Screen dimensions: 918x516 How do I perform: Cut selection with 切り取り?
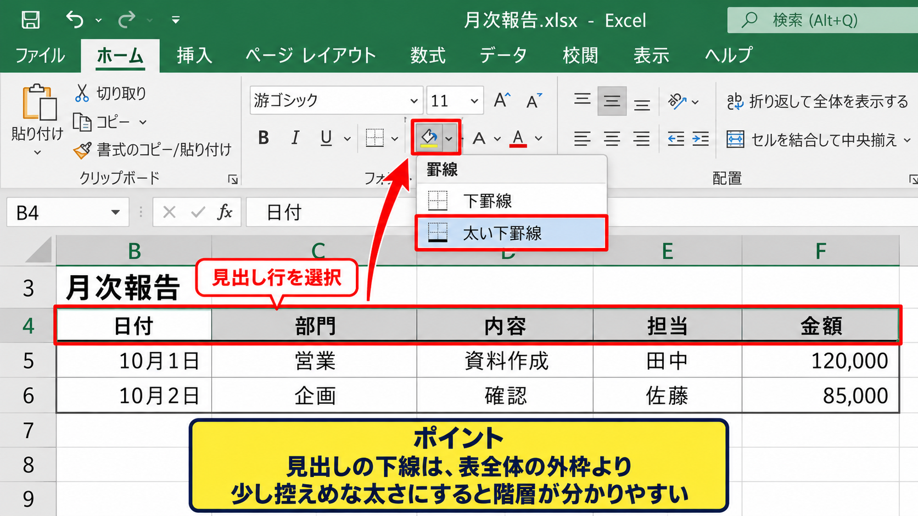[111, 93]
